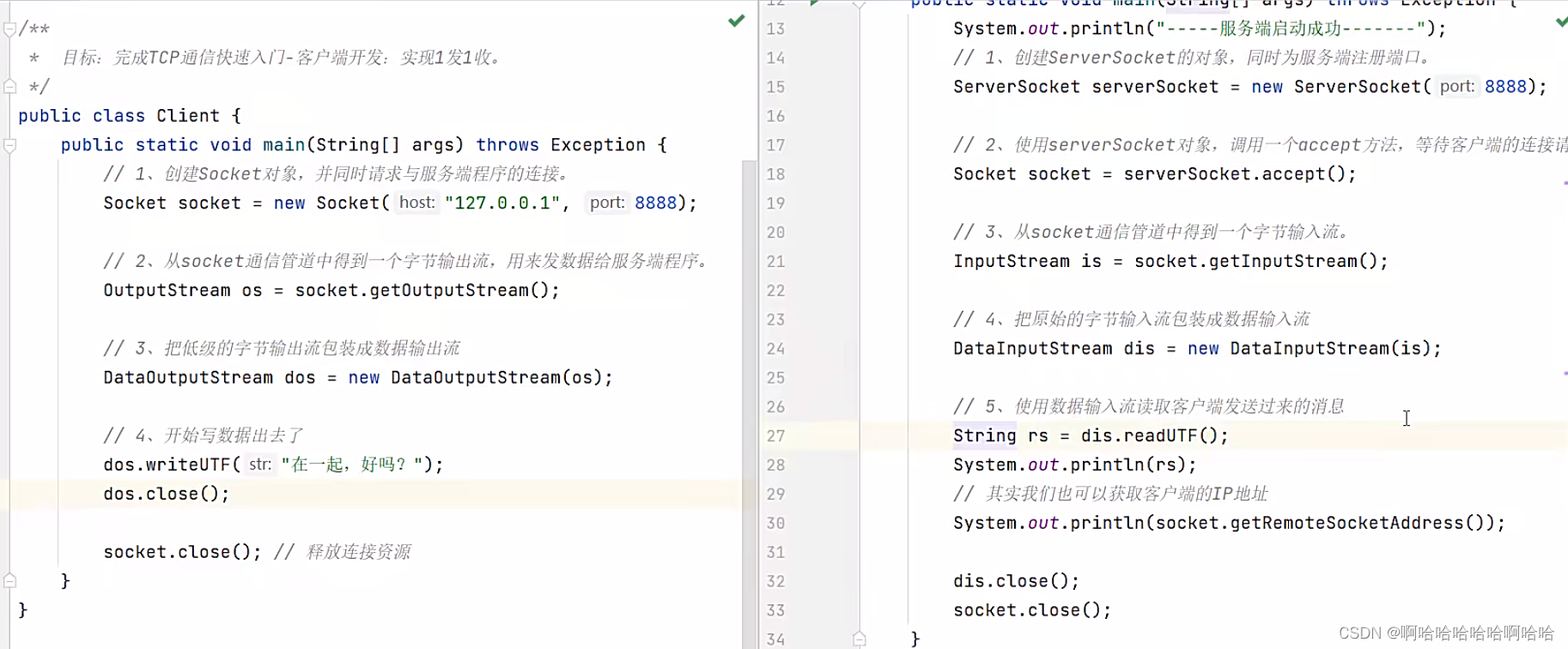
Task: Click line number 18 in gutter
Action: (x=775, y=174)
